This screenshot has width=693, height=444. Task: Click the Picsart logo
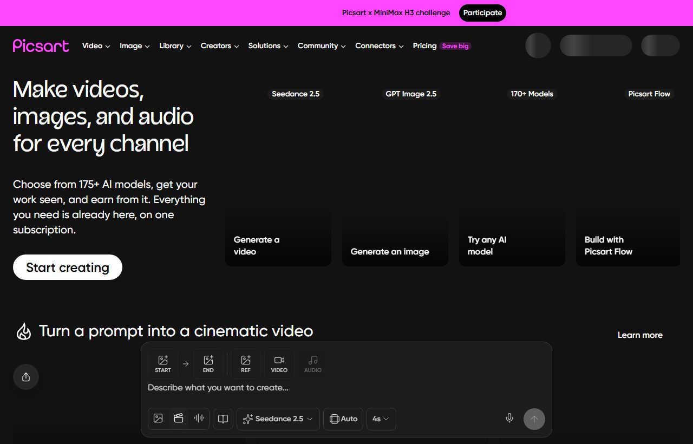tap(41, 45)
